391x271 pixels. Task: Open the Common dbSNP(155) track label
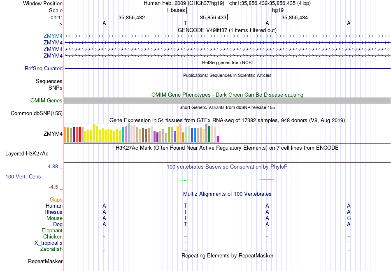[37, 113]
